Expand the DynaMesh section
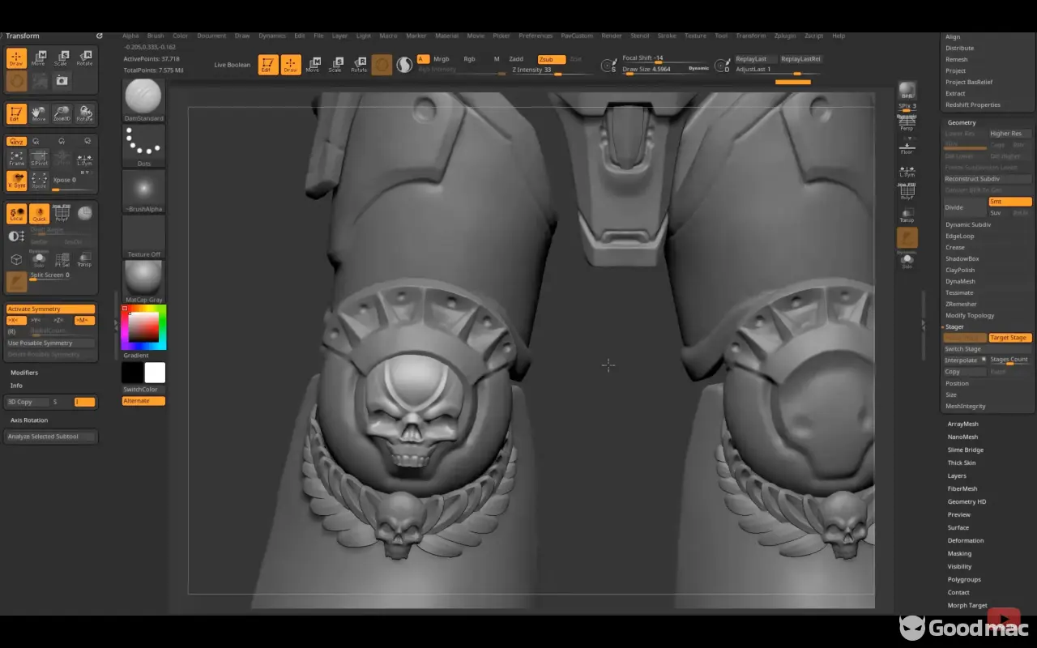Image resolution: width=1037 pixels, height=648 pixels. (960, 281)
